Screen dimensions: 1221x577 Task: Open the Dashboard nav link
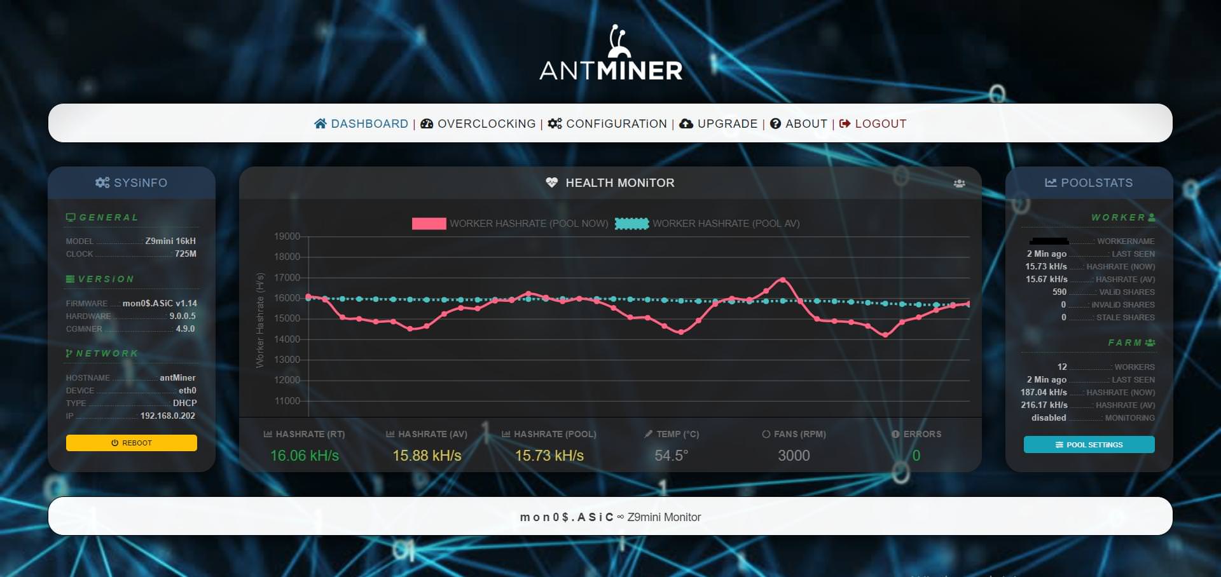coord(361,123)
